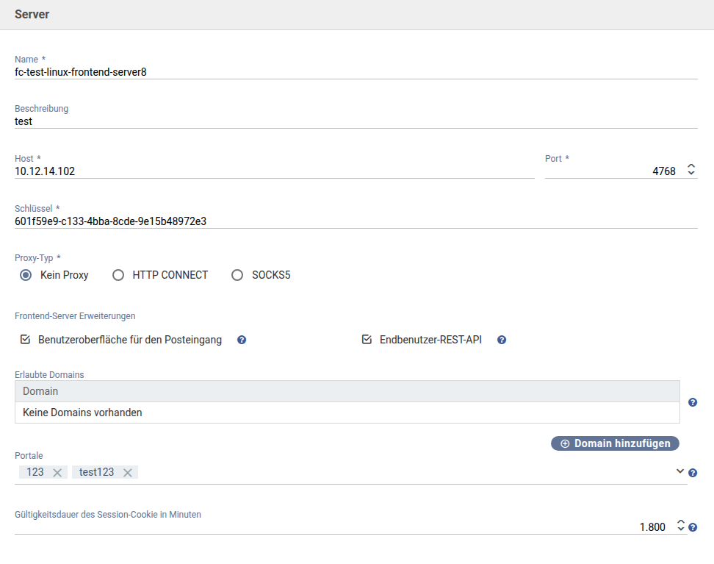This screenshot has width=714, height=564.
Task: Select SOCKS5 proxy type
Action: (x=237, y=275)
